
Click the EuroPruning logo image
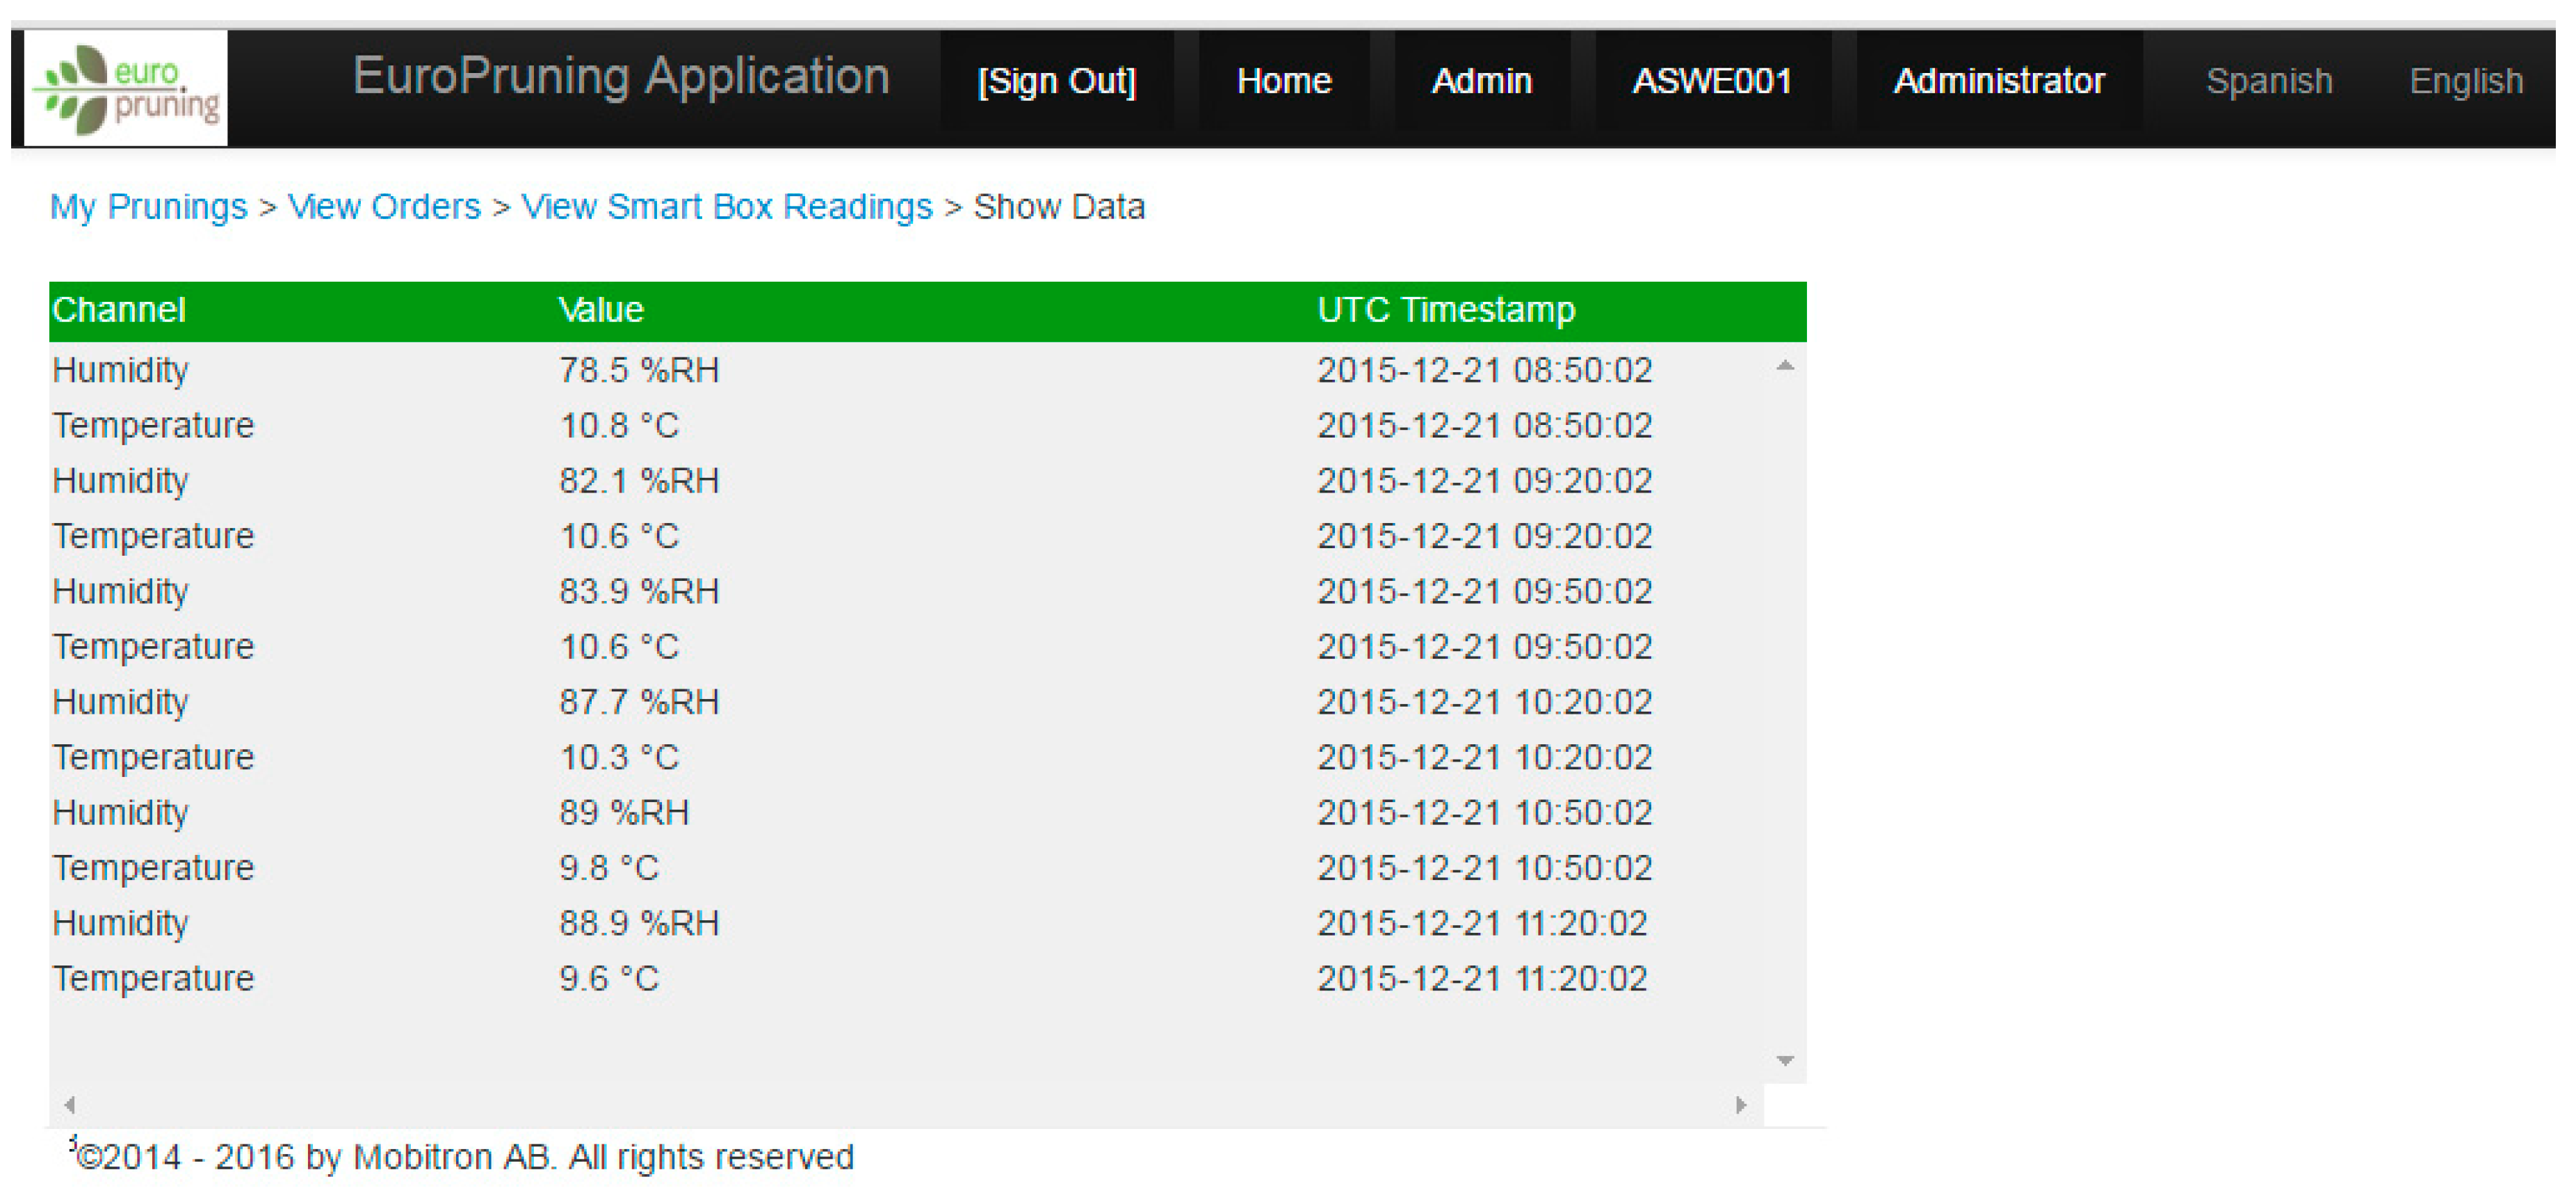pyautogui.click(x=126, y=89)
